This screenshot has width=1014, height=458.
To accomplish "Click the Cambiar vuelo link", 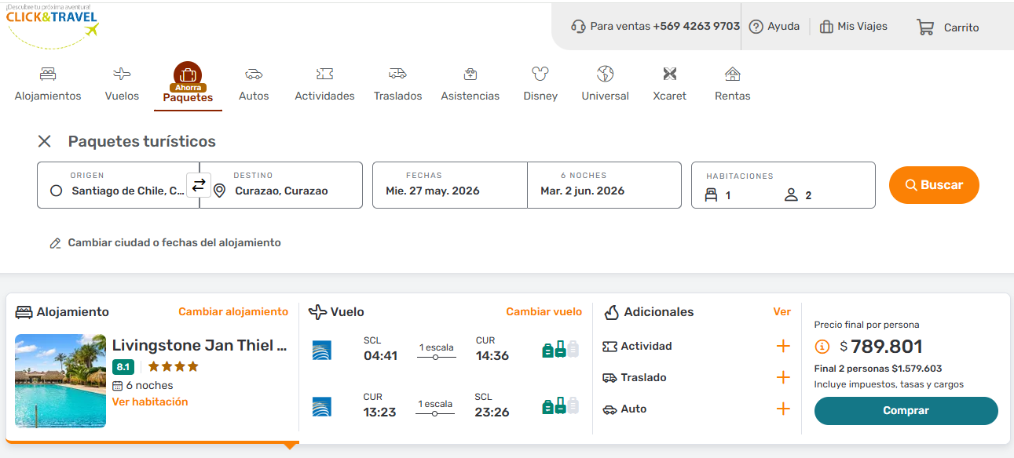I will tap(544, 311).
